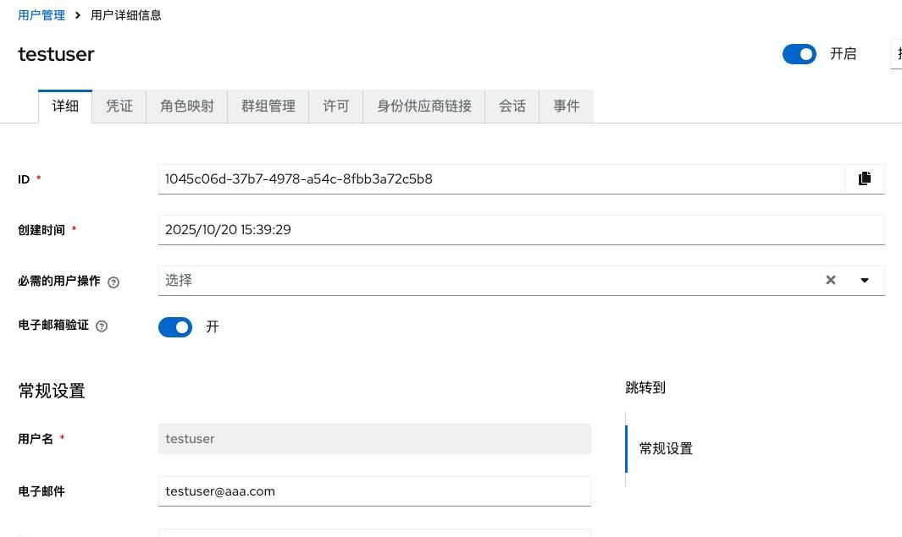Click the 电子邮件 input field

coord(374,491)
